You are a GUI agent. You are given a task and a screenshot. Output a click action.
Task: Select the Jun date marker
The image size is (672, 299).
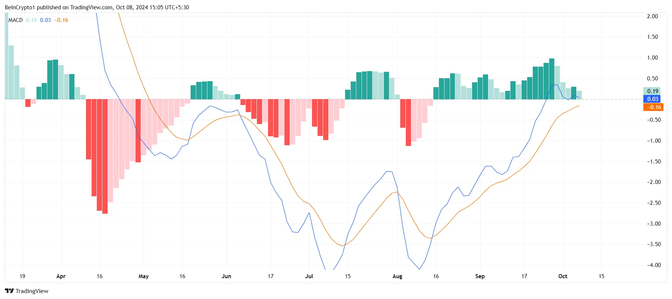pos(226,276)
